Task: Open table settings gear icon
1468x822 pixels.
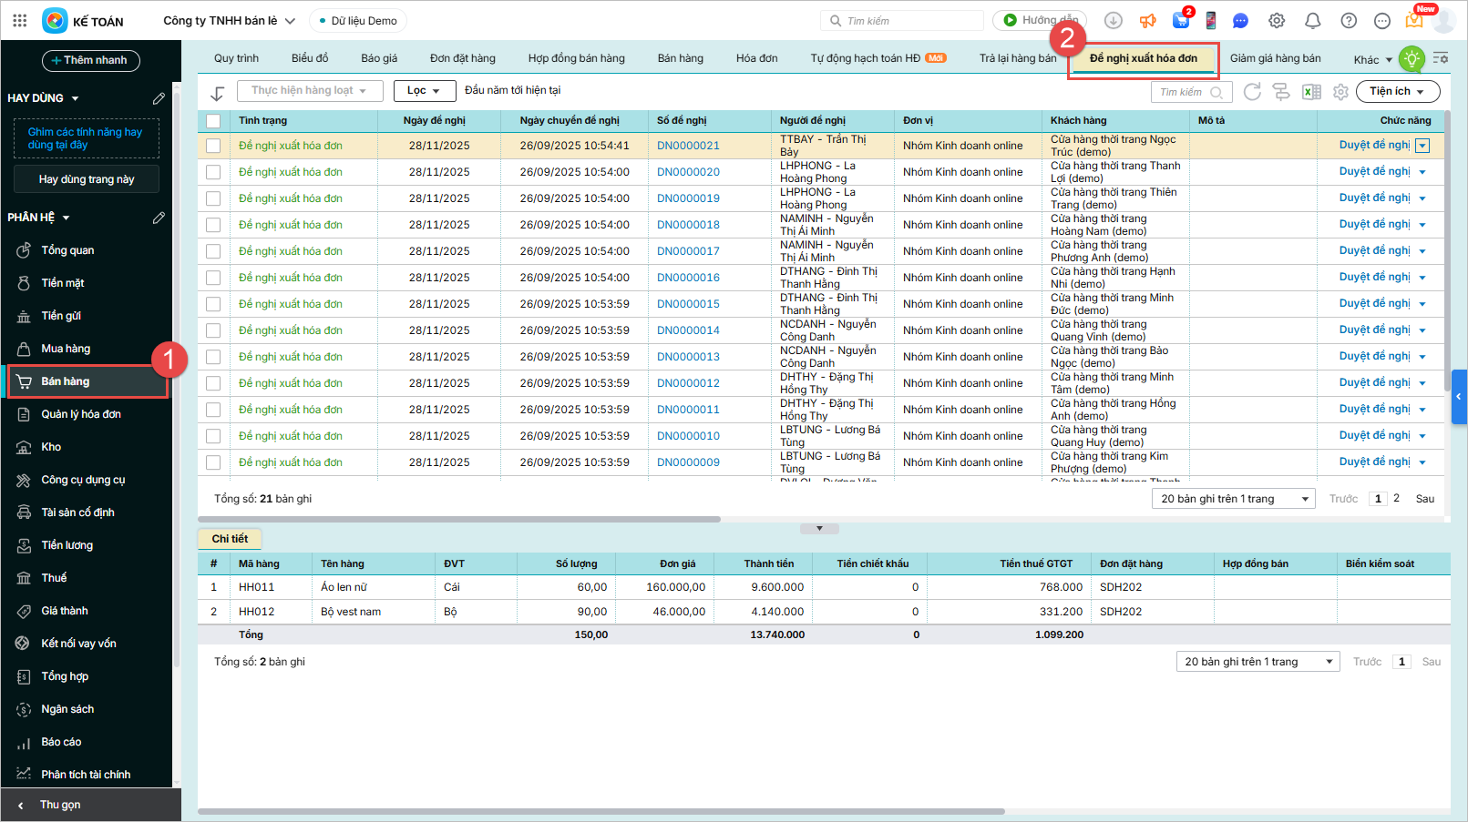Action: coord(1340,92)
